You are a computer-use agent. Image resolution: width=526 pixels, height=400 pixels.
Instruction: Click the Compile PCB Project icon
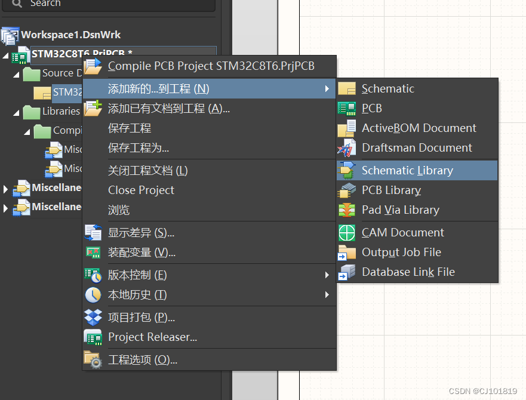tap(93, 66)
